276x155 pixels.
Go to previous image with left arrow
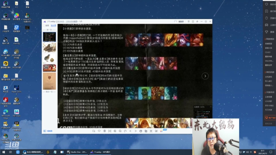tap(130, 131)
